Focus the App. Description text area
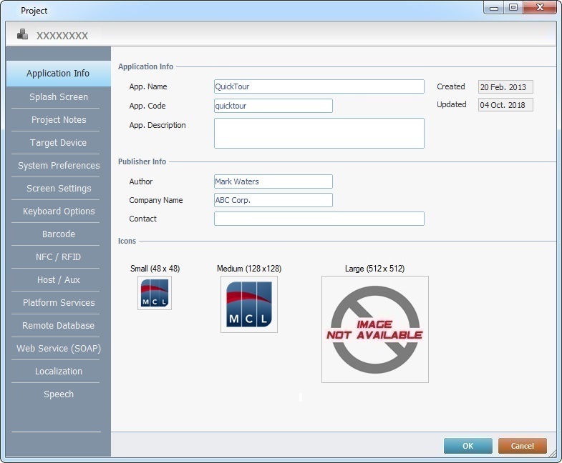 click(319, 133)
